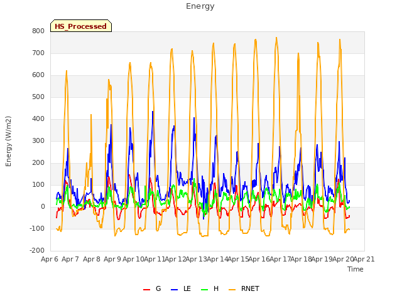Select the RNET legend label
This screenshot has height=301, width=402.
[x=250, y=288]
